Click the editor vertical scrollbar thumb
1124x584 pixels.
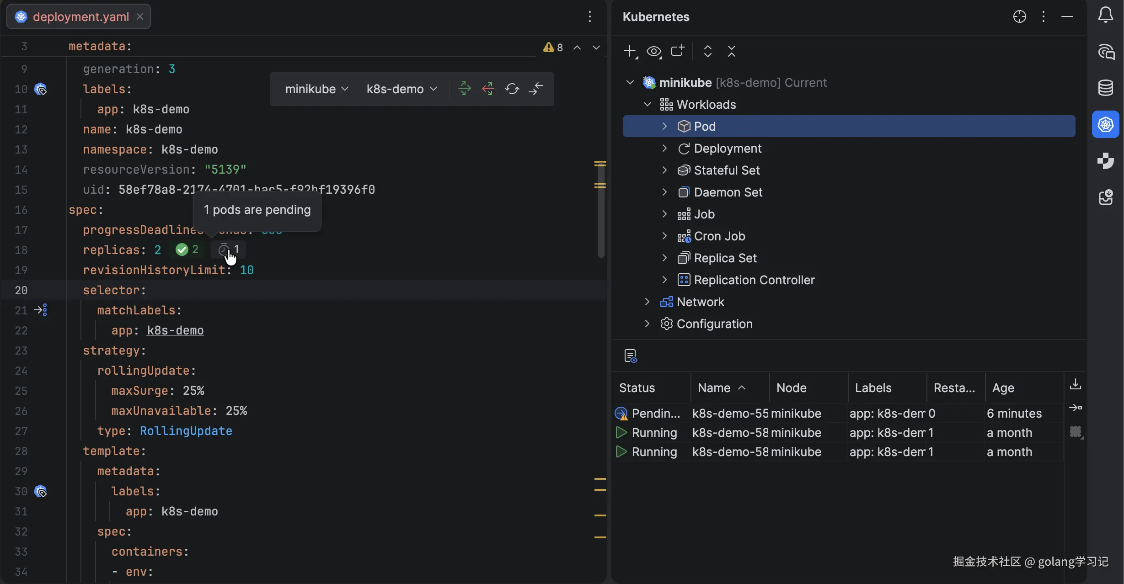[601, 219]
